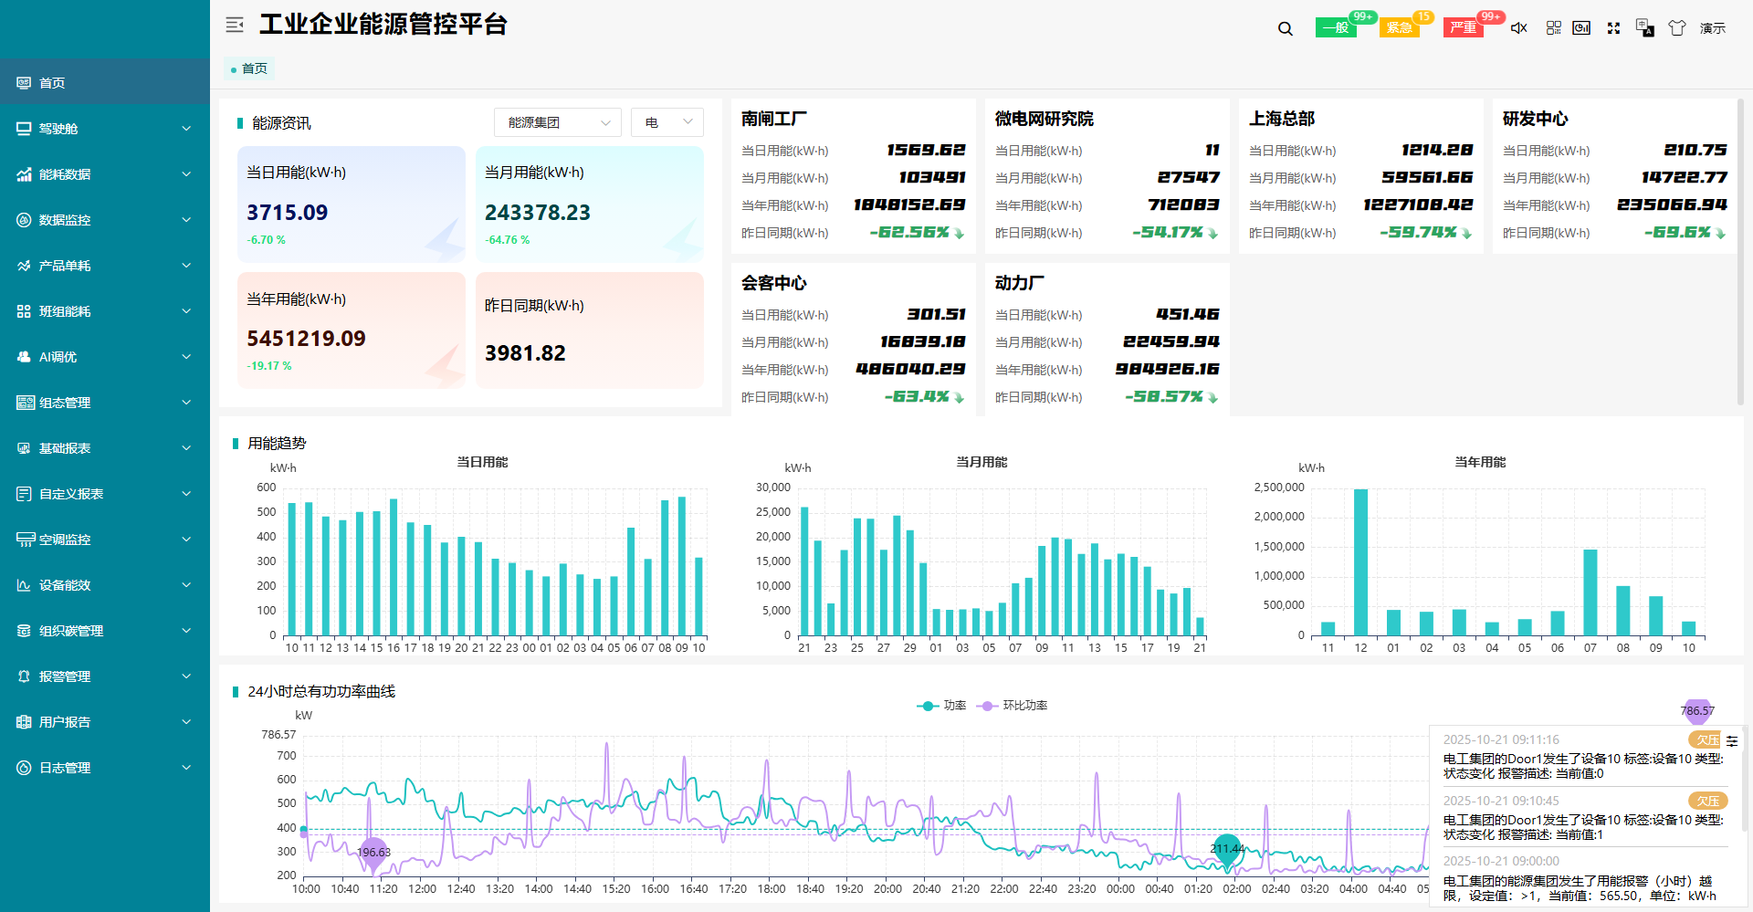Click the 班组能耗 grid icon
Screen dimensions: 1753x912
(24, 311)
